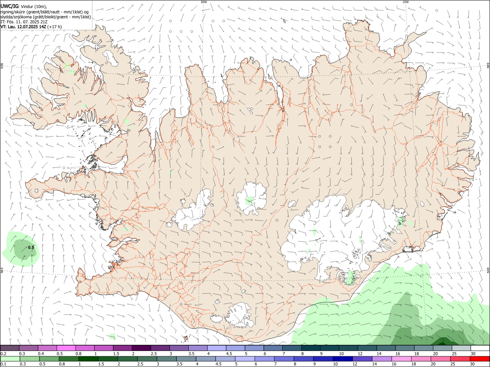
Task: Pick the pale periwinkle 4–4.5 snow legend swatch
Action: (x=217, y=348)
